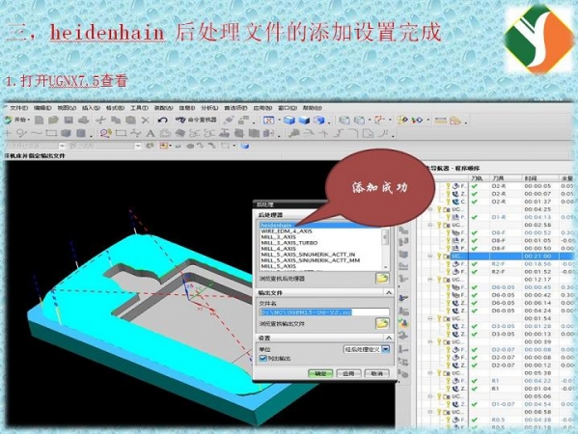
Task: Select MILL_3_AXIS_TURBO postprocessor
Action: (289, 243)
